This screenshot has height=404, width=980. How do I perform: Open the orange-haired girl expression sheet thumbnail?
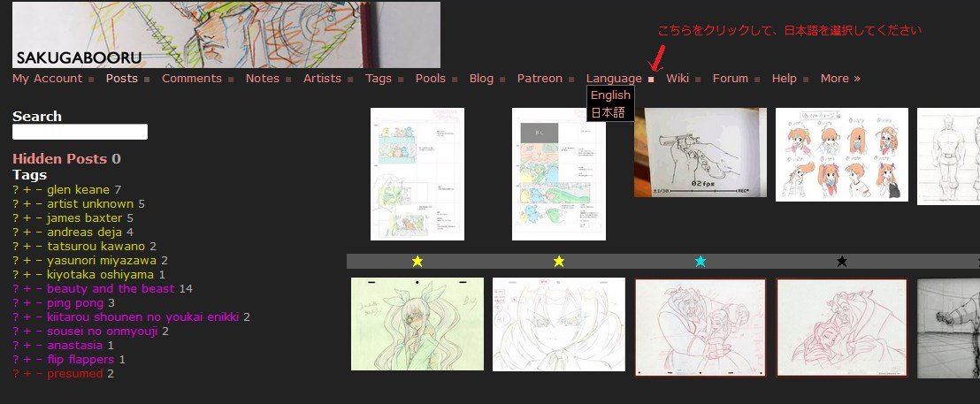(842, 155)
